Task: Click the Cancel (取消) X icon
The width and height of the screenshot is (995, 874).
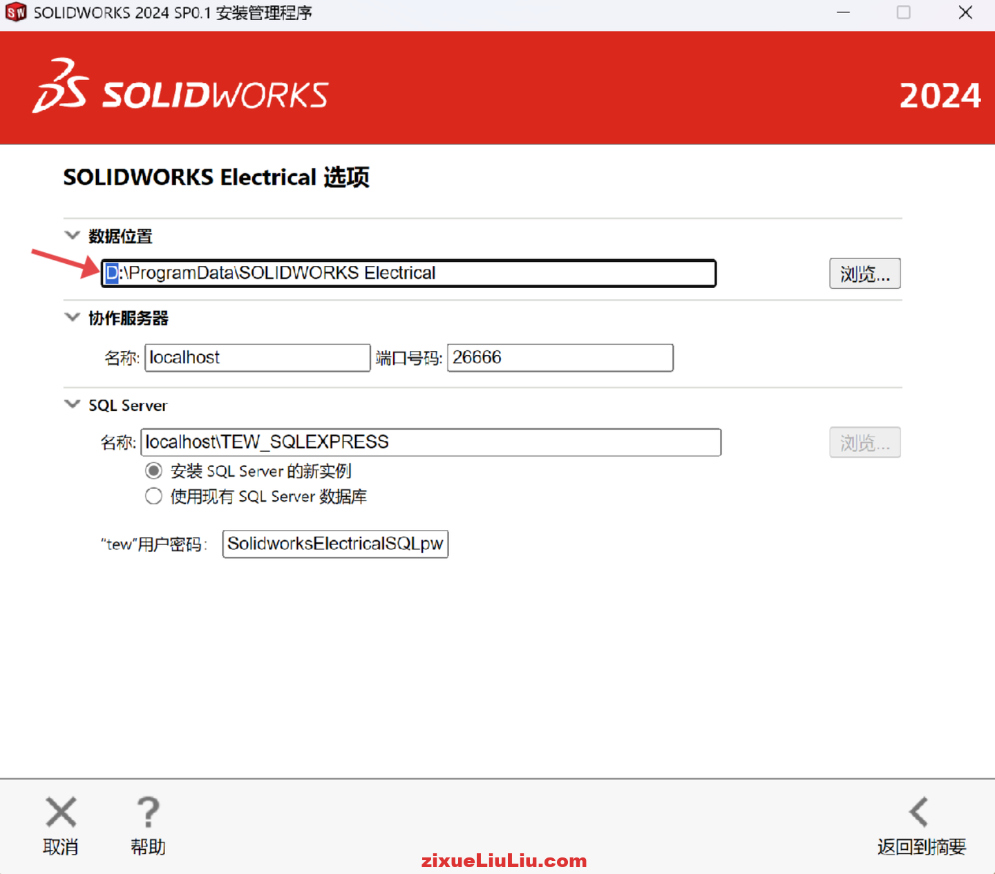Action: [x=60, y=812]
